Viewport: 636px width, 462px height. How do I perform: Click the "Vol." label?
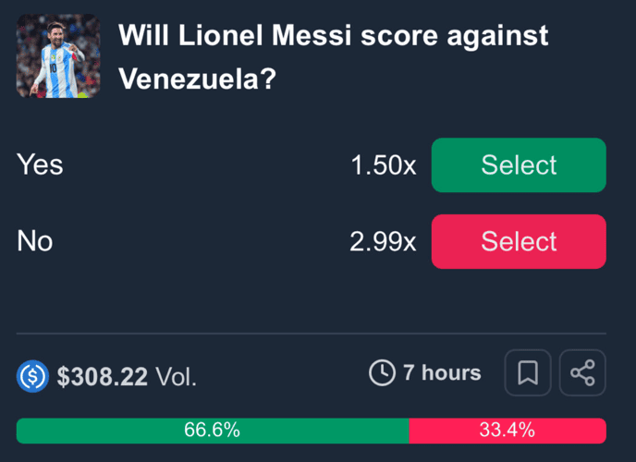click(176, 377)
